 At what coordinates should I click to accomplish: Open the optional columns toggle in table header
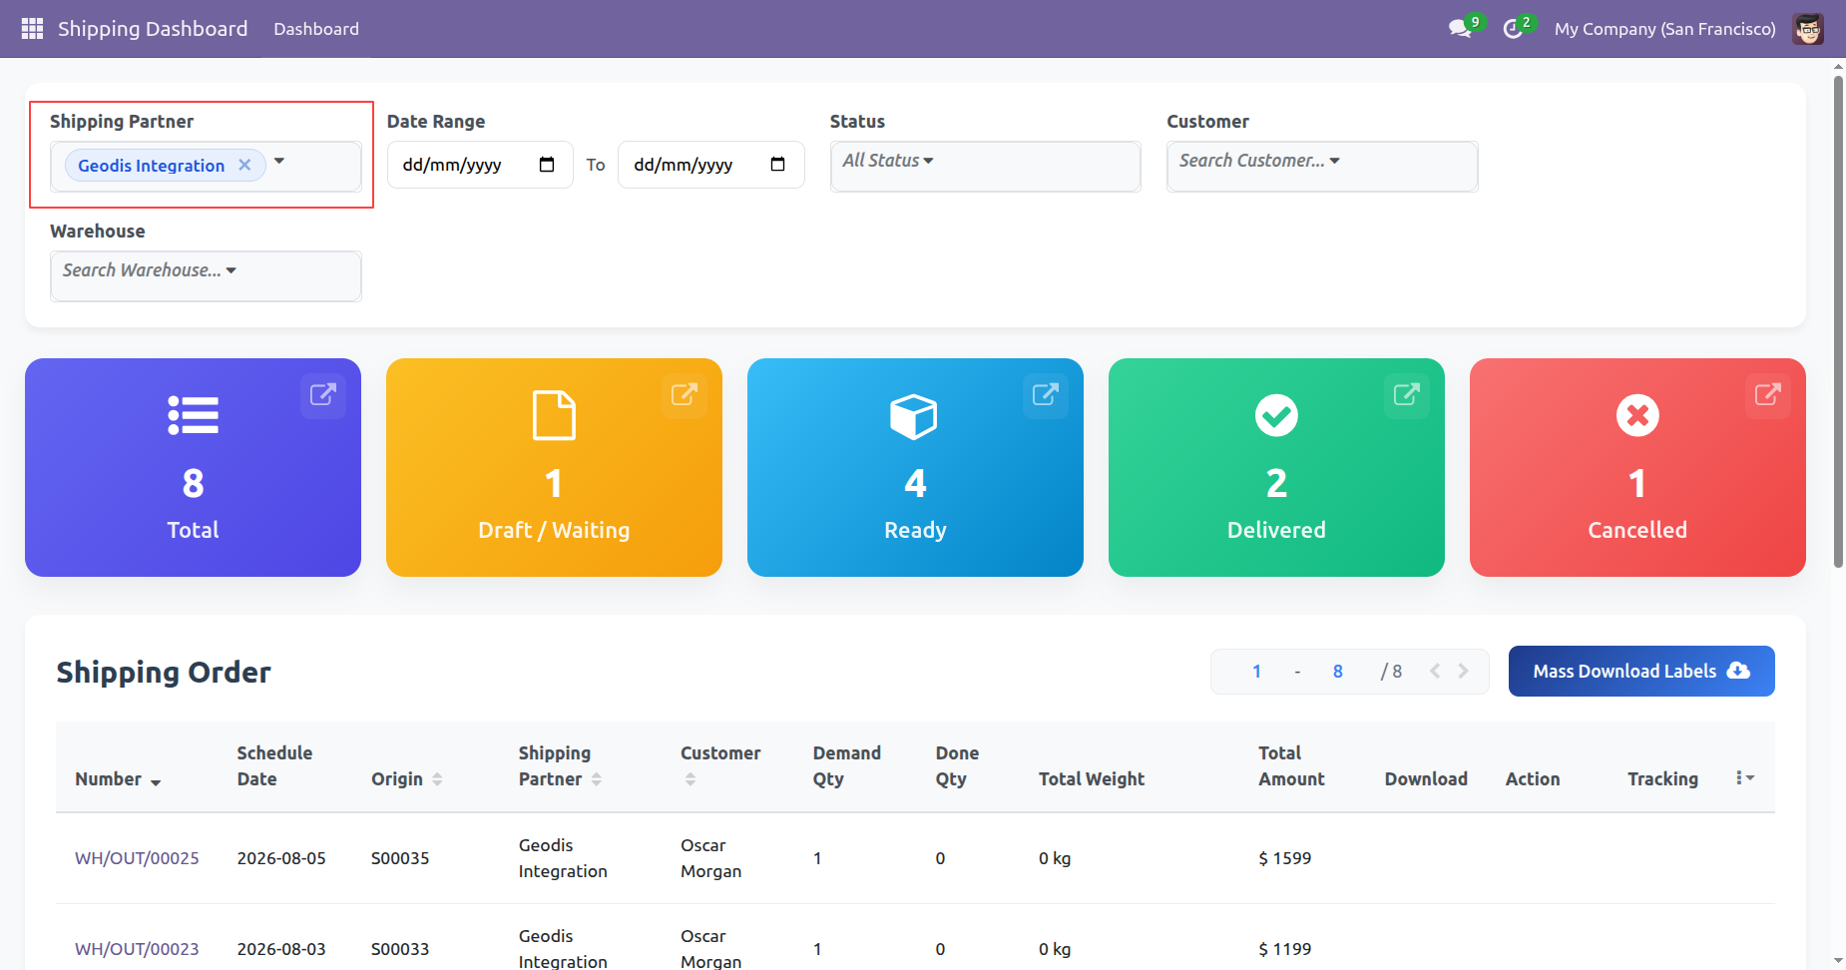coord(1744,777)
